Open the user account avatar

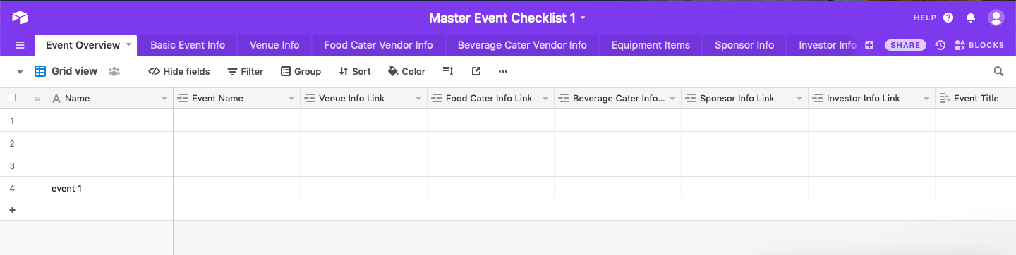click(996, 18)
